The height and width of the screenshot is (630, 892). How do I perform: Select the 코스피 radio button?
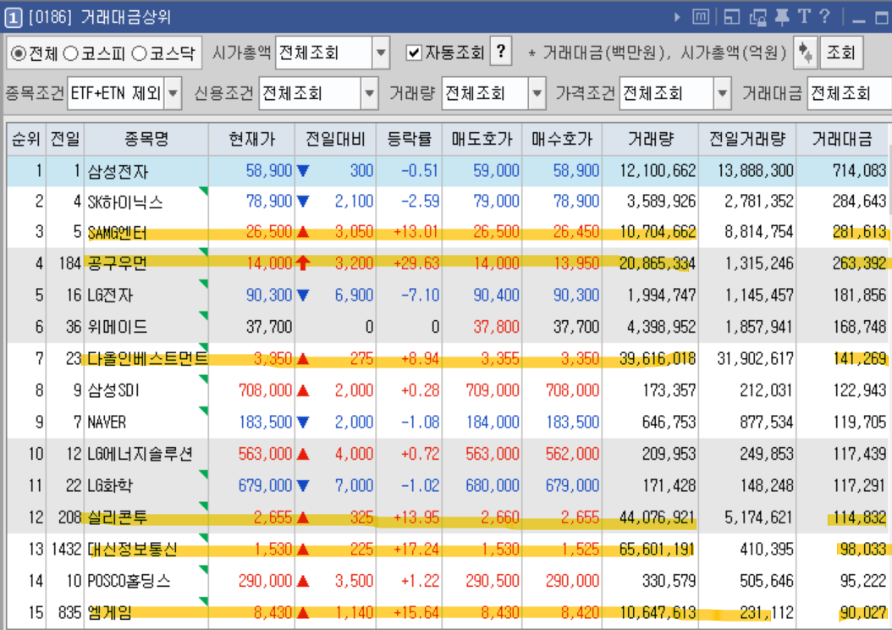click(x=70, y=53)
